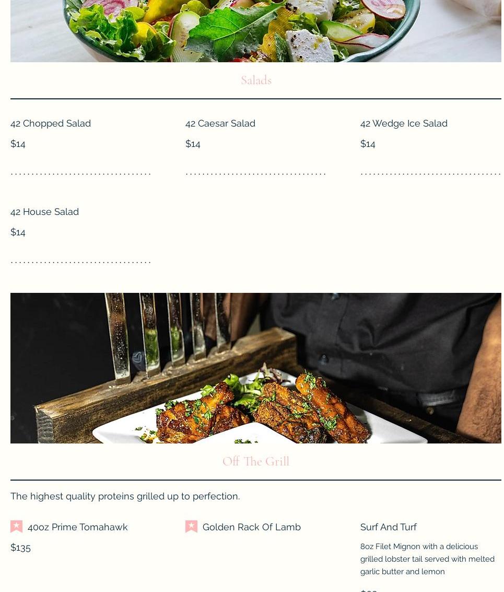Click the $14 price under 42 Caesar Salad

tap(193, 144)
